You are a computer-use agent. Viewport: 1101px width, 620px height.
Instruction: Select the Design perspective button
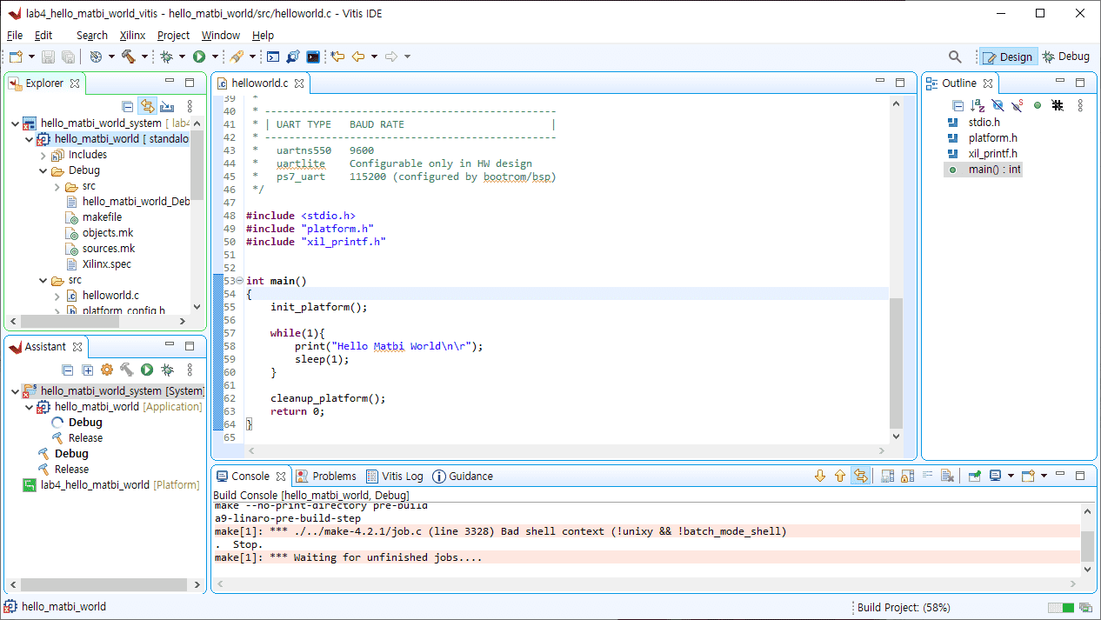click(x=1007, y=57)
